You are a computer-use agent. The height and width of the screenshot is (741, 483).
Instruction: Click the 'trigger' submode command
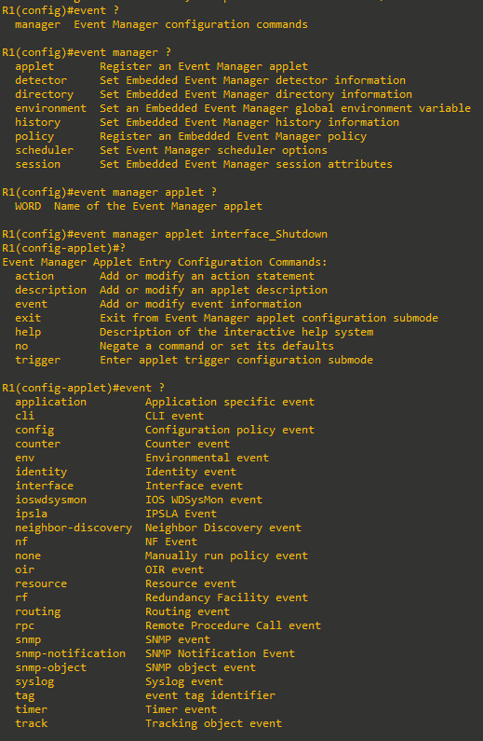pyautogui.click(x=38, y=360)
